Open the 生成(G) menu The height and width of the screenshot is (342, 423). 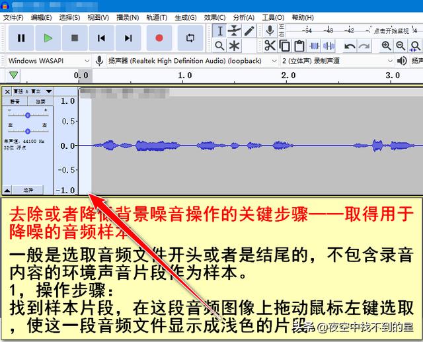(186, 18)
